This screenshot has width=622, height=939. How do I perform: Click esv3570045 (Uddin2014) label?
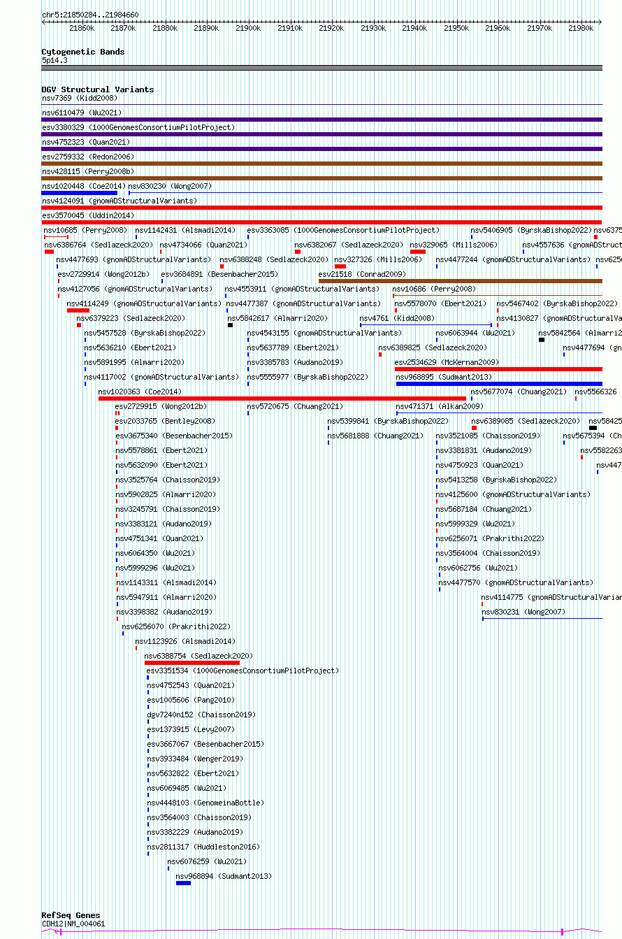[88, 215]
